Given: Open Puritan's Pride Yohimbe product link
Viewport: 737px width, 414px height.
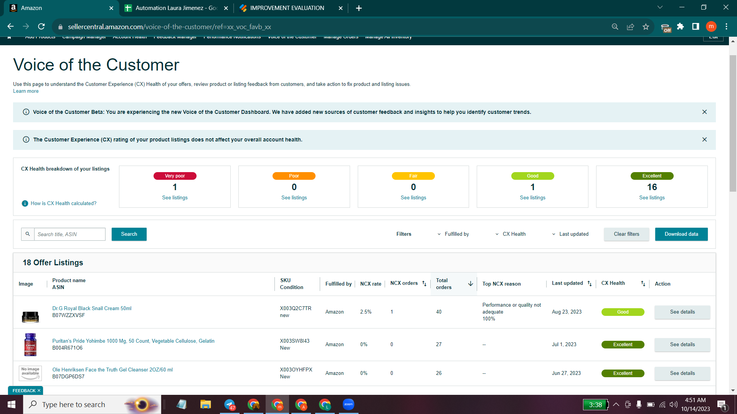Looking at the screenshot, I should point(133,341).
